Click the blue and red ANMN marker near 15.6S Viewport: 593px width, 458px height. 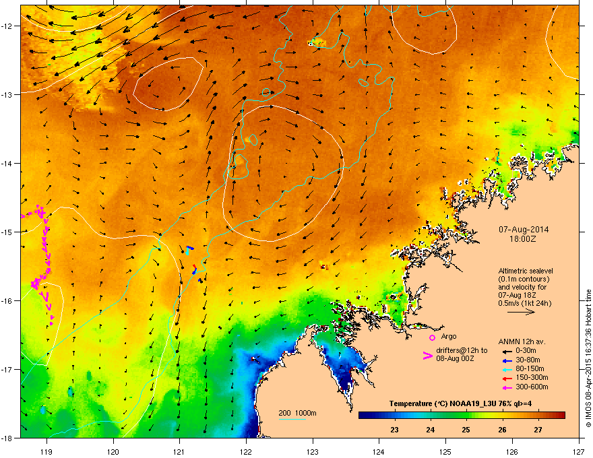194,269
